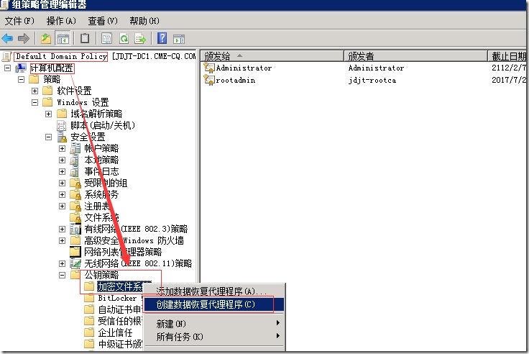Open the Properties toolbar icon
This screenshot has width=529, height=354.
click(106, 39)
